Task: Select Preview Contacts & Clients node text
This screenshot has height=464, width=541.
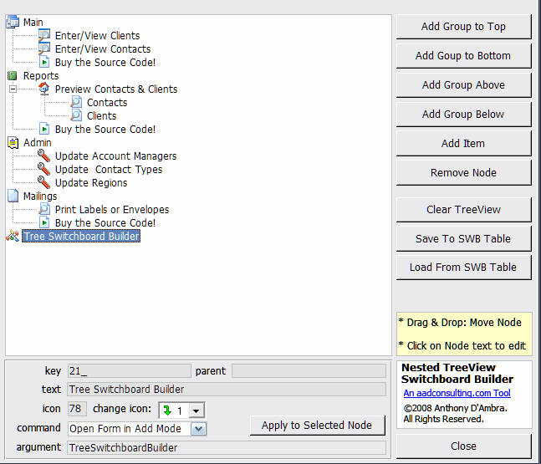Action: [116, 89]
